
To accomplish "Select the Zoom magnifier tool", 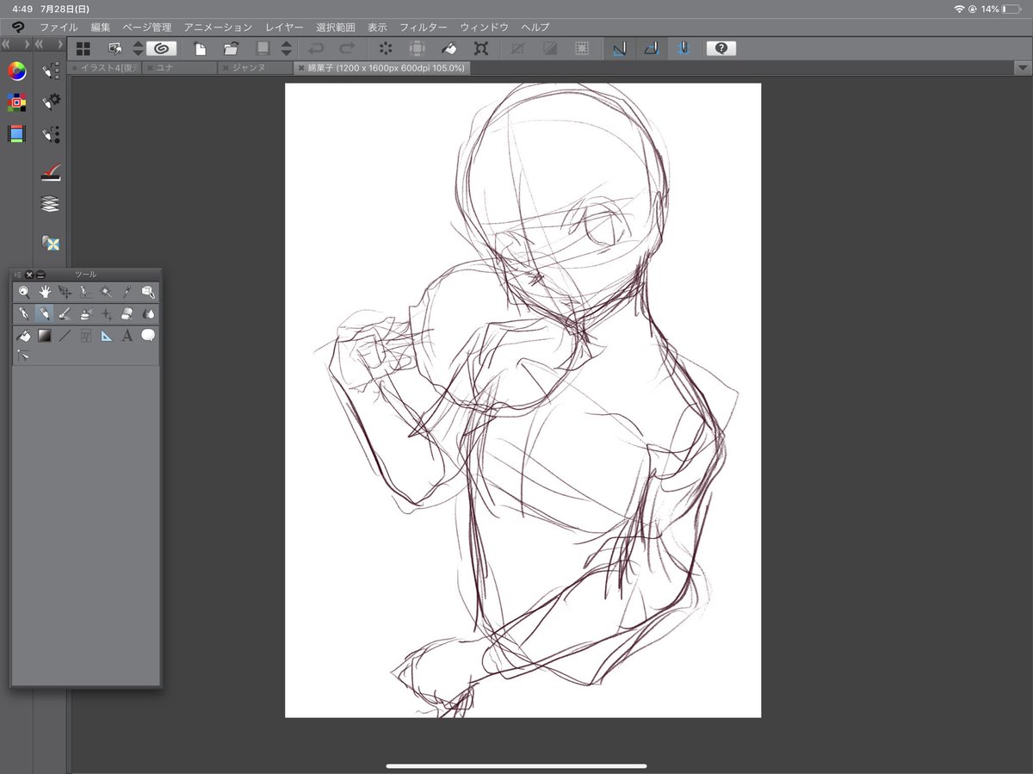I will click(x=23, y=293).
